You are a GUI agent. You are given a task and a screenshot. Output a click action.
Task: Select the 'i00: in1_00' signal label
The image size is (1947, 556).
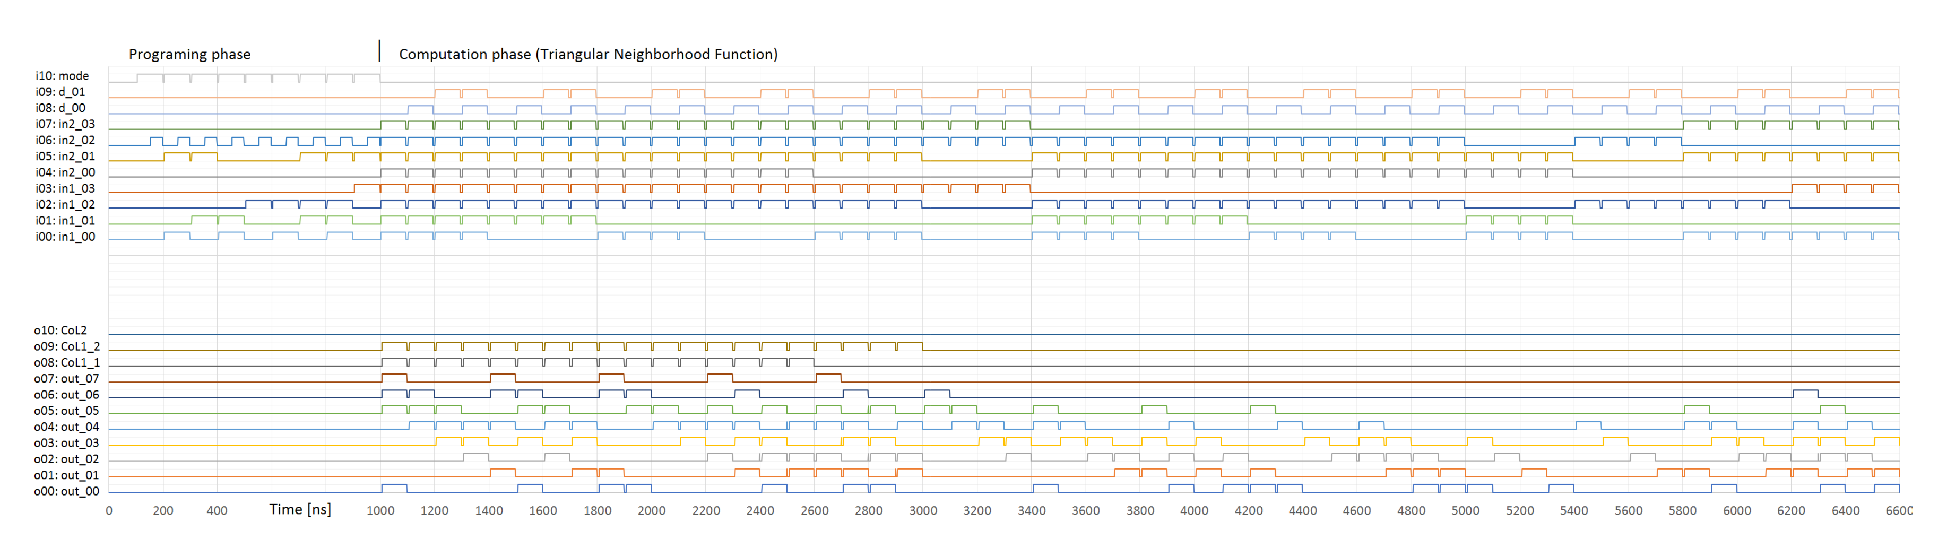65,237
